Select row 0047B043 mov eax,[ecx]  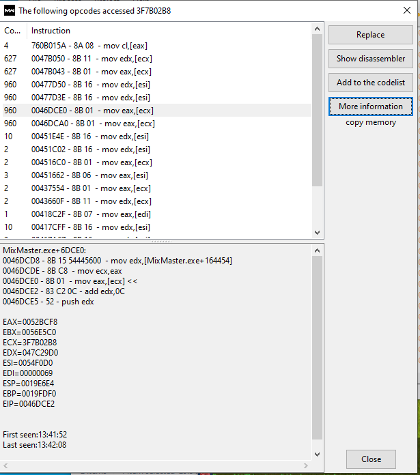coord(156,72)
